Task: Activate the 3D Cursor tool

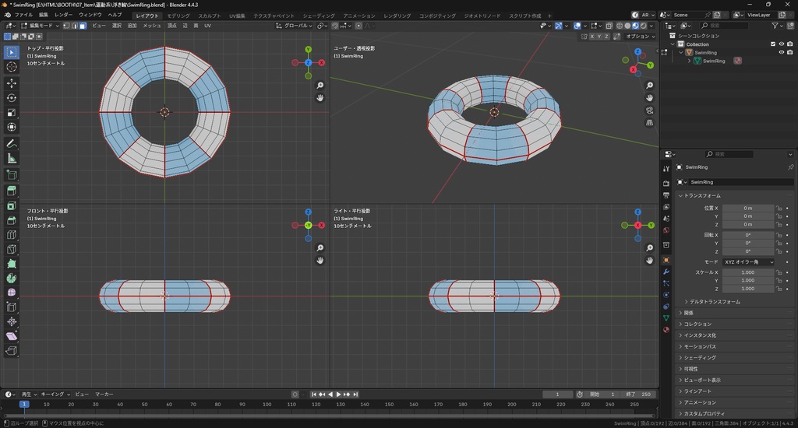Action: pyautogui.click(x=12, y=67)
